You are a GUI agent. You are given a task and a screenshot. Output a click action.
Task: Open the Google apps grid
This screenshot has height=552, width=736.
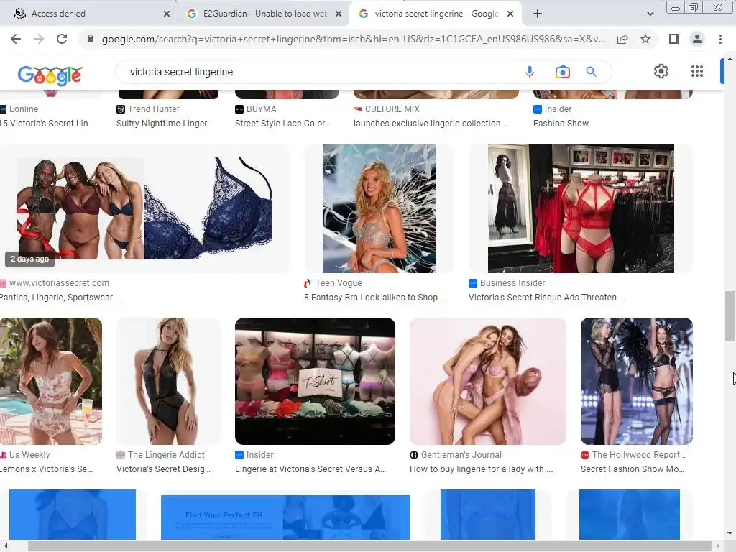(x=697, y=71)
